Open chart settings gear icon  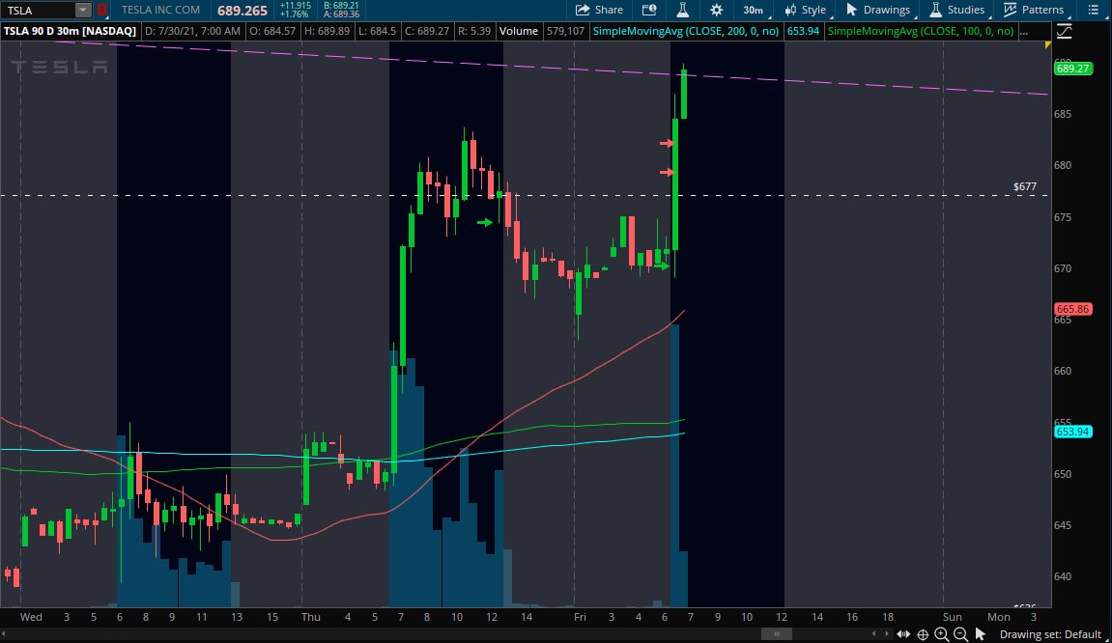(x=716, y=10)
